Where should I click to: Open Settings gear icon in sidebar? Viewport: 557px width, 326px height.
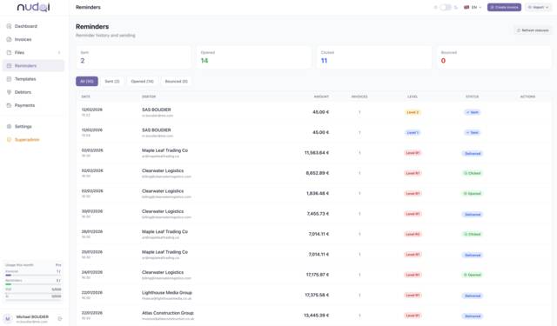click(10, 126)
